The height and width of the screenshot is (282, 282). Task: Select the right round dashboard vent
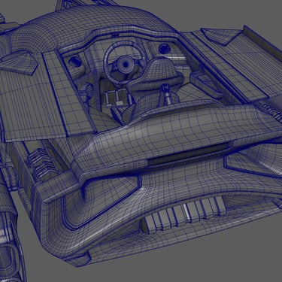click(164, 48)
